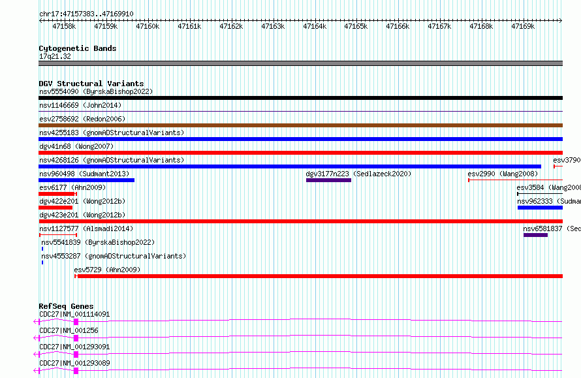Click the dgv422e201 Wong2012b red bar
Image resolution: width=581 pixels, height=378 pixels.
55,208
